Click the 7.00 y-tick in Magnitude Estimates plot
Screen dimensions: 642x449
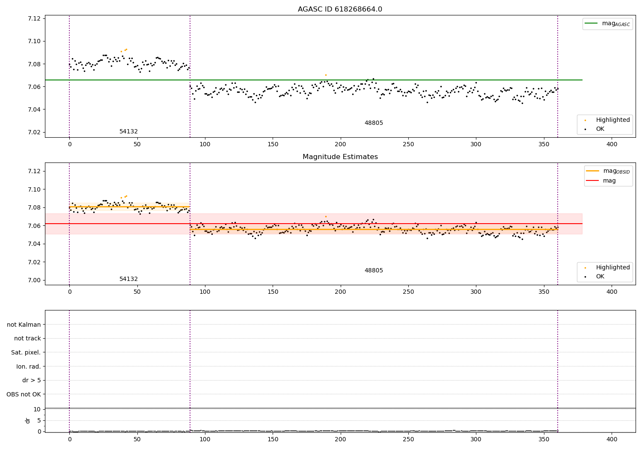(x=33, y=280)
